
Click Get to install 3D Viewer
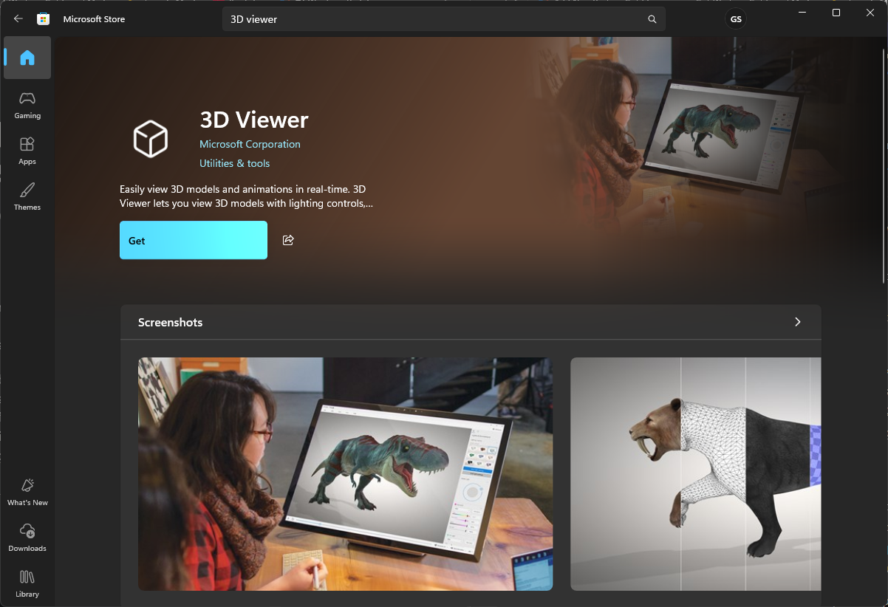coord(194,240)
